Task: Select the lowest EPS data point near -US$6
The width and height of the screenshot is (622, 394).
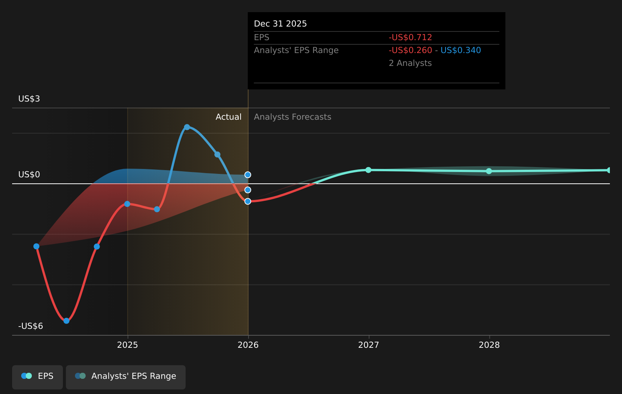Action: pos(66,321)
